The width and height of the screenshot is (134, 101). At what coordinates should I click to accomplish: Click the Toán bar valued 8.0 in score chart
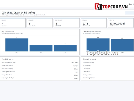point(122,45)
